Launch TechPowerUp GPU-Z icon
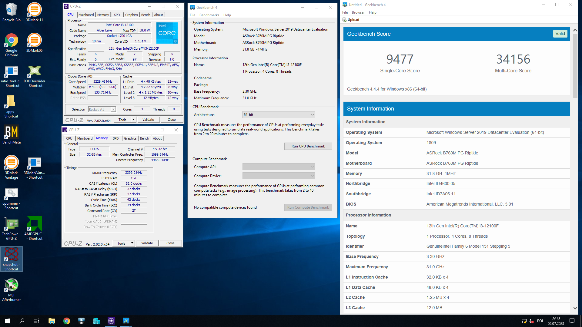 11,229
